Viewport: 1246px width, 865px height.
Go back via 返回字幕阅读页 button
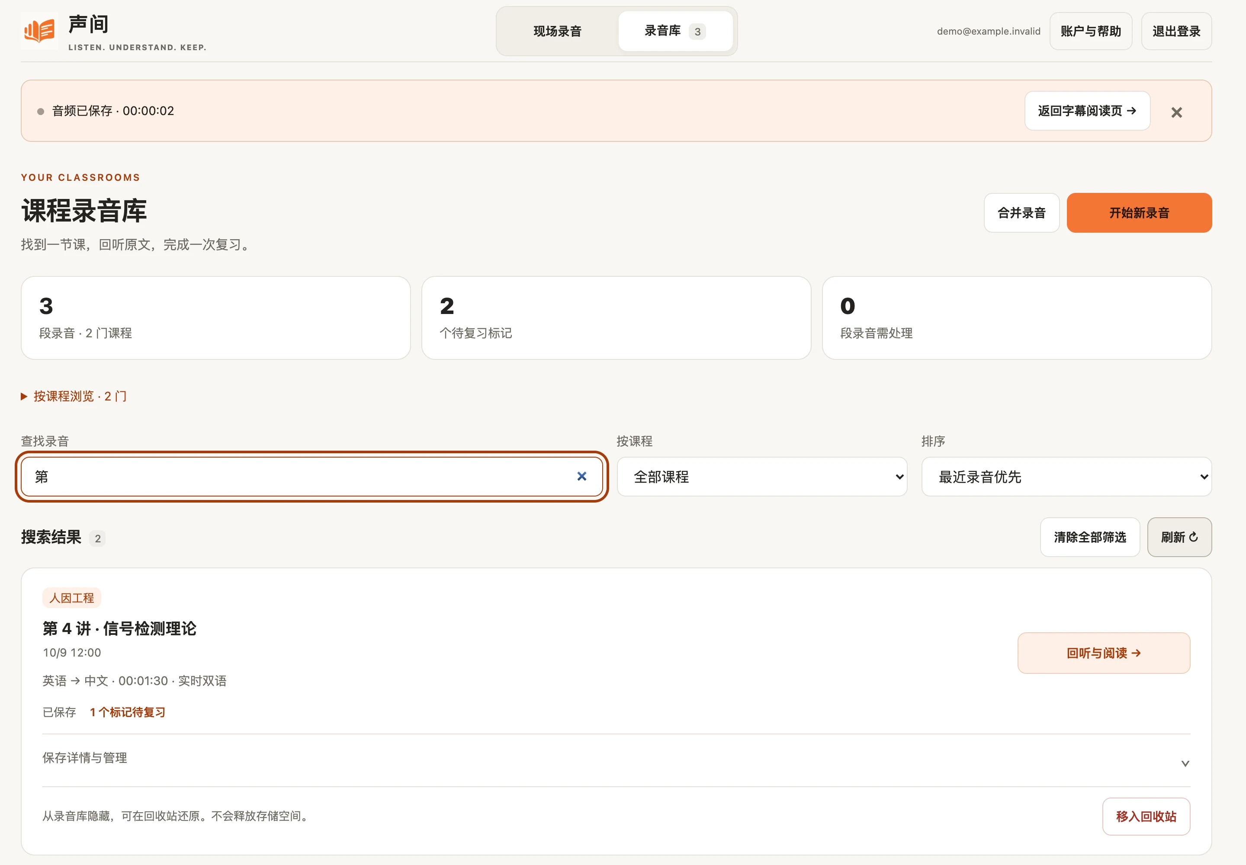1087,111
